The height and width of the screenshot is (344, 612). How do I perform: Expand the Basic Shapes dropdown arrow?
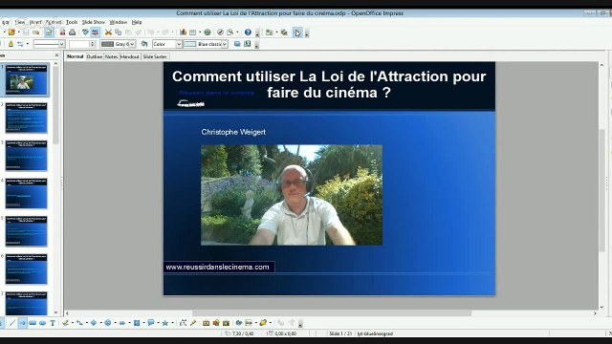(x=101, y=323)
